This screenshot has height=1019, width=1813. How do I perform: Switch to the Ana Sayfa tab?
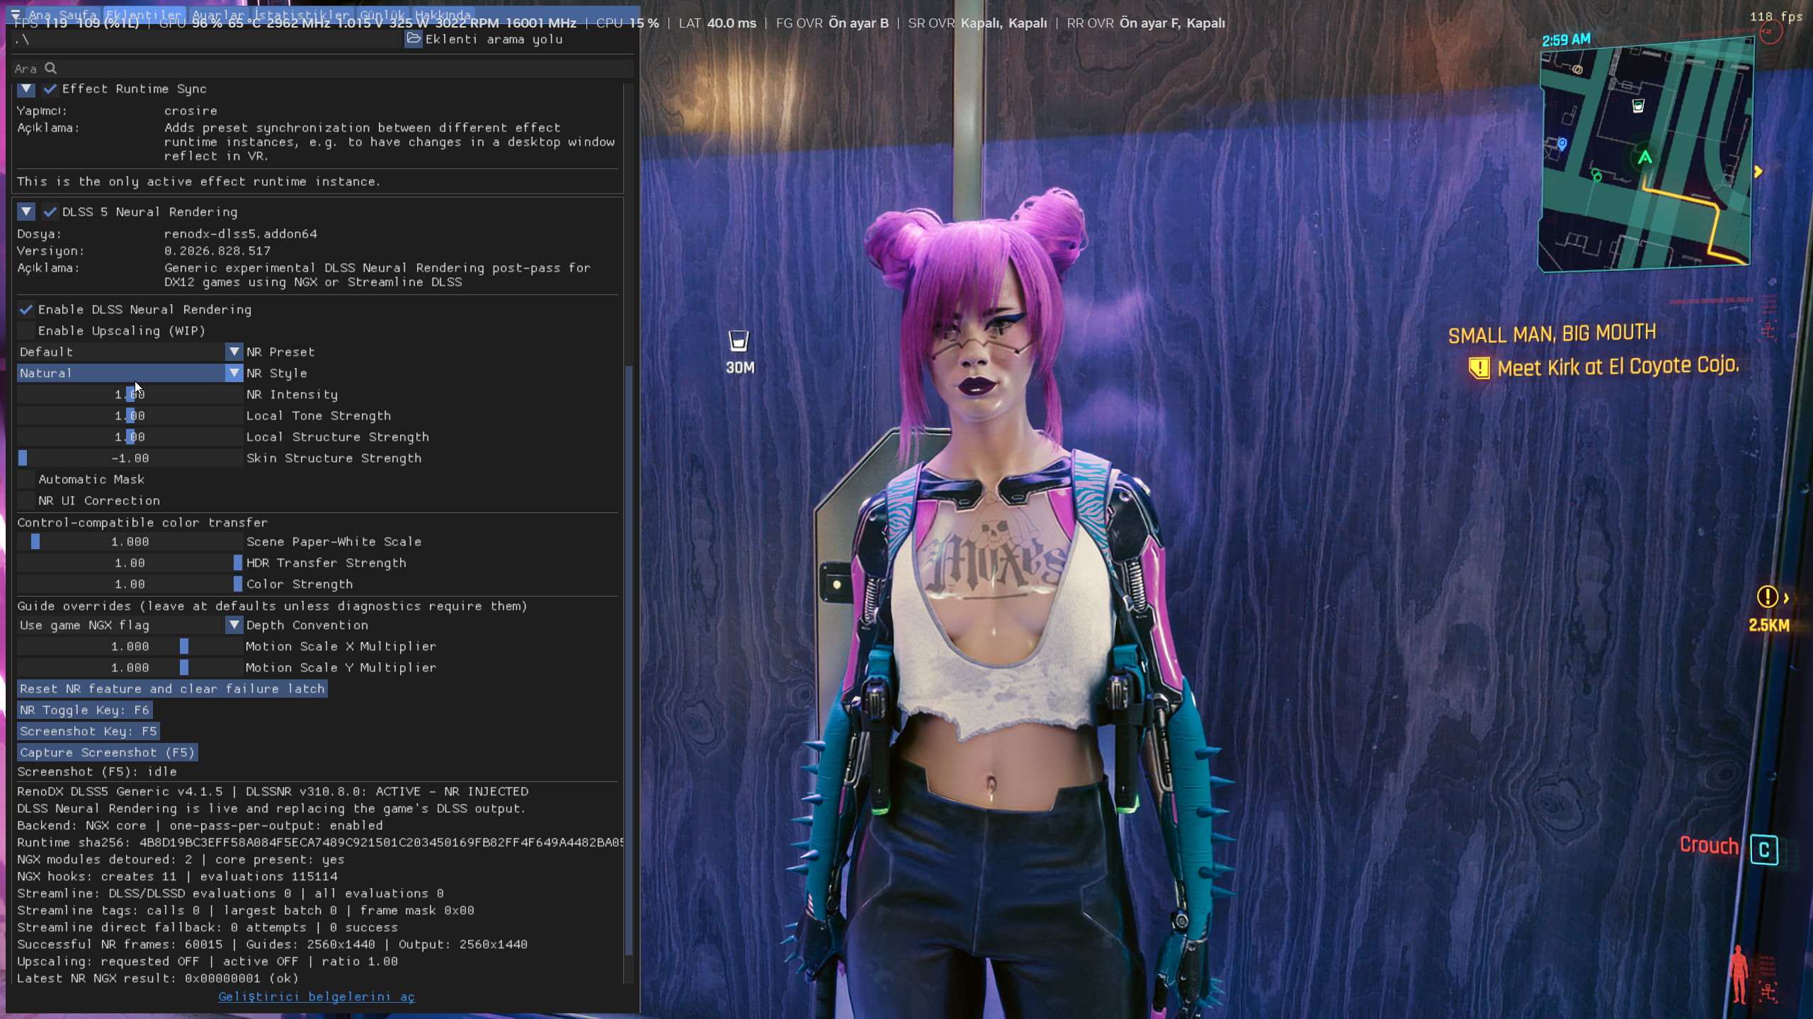62,14
